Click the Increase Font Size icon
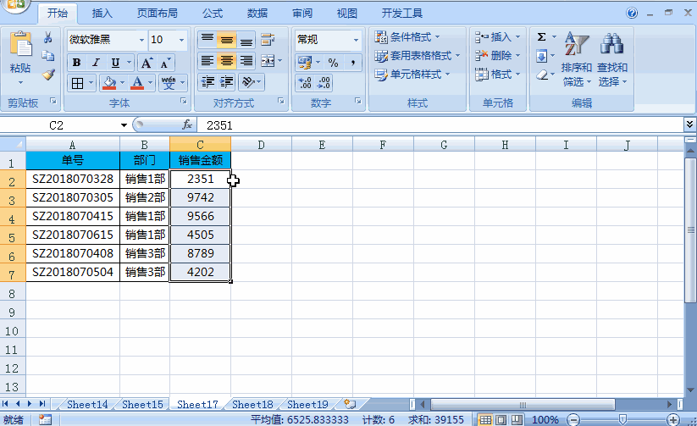Image resolution: width=697 pixels, height=426 pixels. [x=147, y=63]
